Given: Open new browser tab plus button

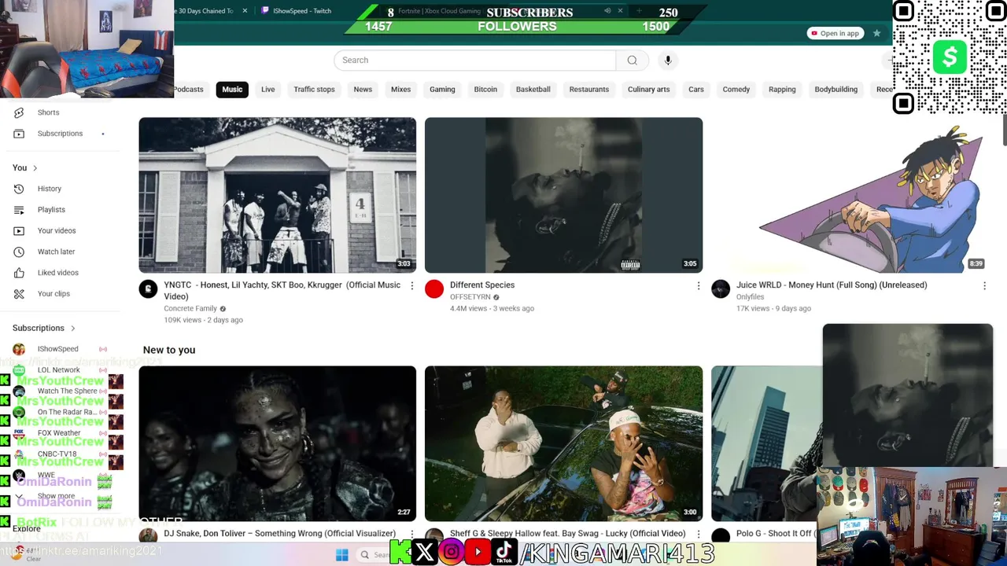Looking at the screenshot, I should (x=639, y=11).
